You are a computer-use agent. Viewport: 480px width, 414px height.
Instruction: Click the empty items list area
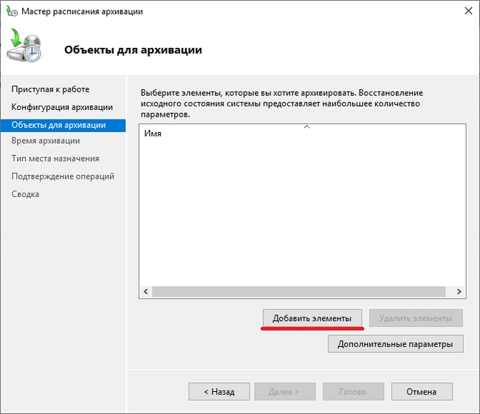pyautogui.click(x=302, y=214)
